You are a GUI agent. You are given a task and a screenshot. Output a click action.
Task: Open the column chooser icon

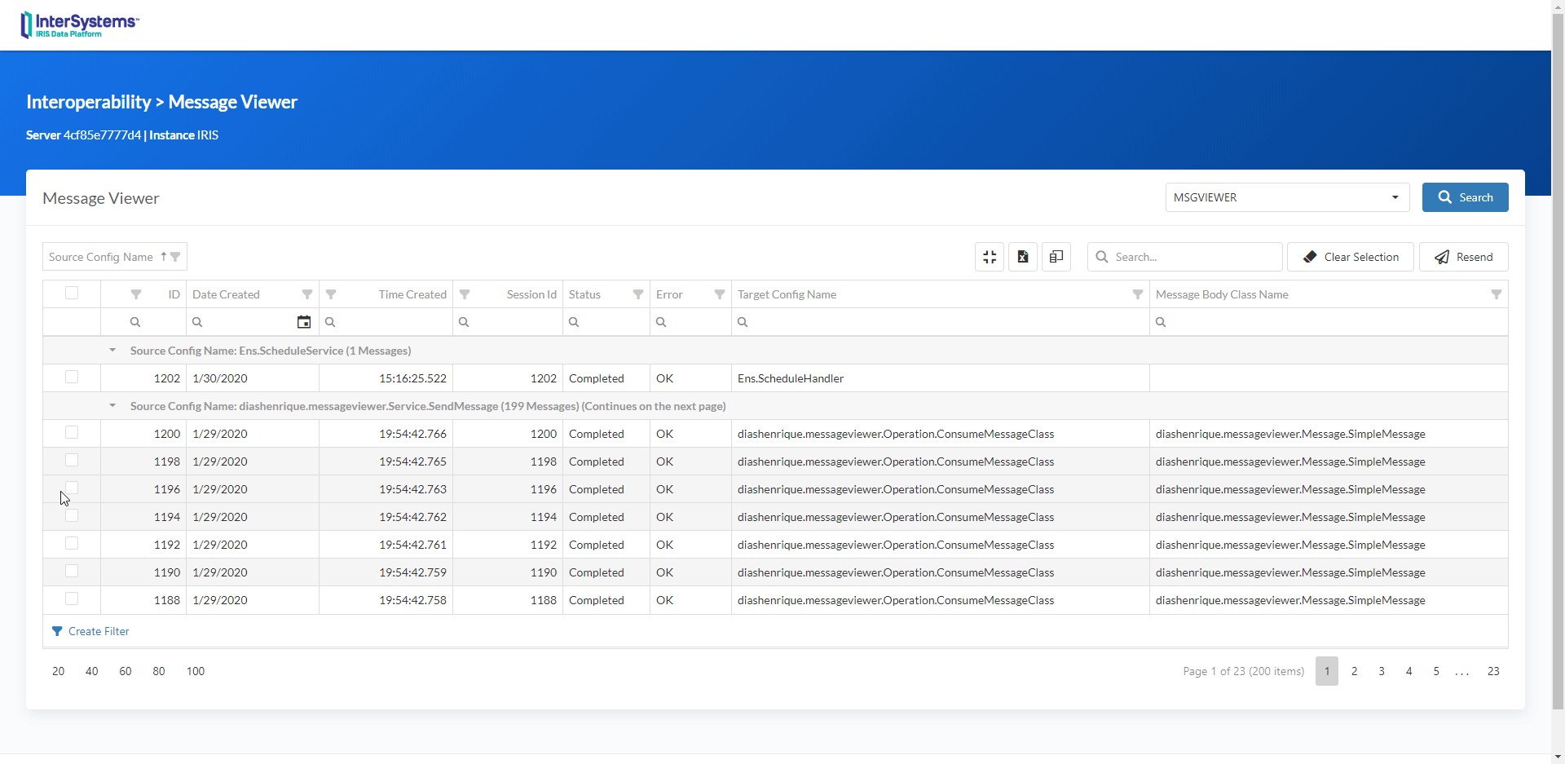(1056, 257)
